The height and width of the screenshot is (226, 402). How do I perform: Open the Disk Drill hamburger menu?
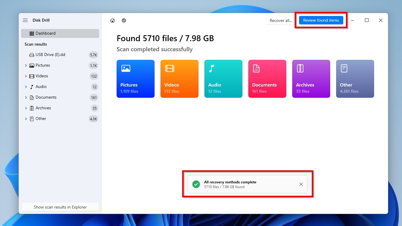[x=25, y=20]
